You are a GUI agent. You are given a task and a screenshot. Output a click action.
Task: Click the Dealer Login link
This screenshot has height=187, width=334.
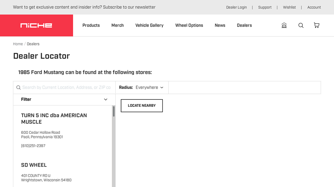point(236,7)
